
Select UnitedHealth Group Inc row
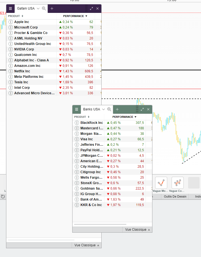pyautogui.click(x=54, y=44)
